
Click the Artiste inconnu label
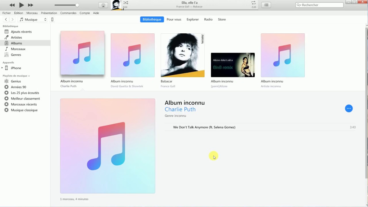pos(271,86)
